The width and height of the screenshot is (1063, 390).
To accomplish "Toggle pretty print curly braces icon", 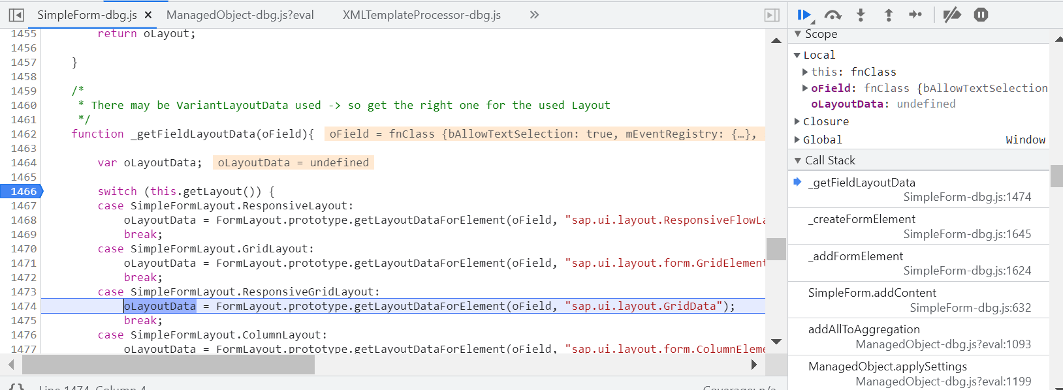I will pyautogui.click(x=17, y=387).
